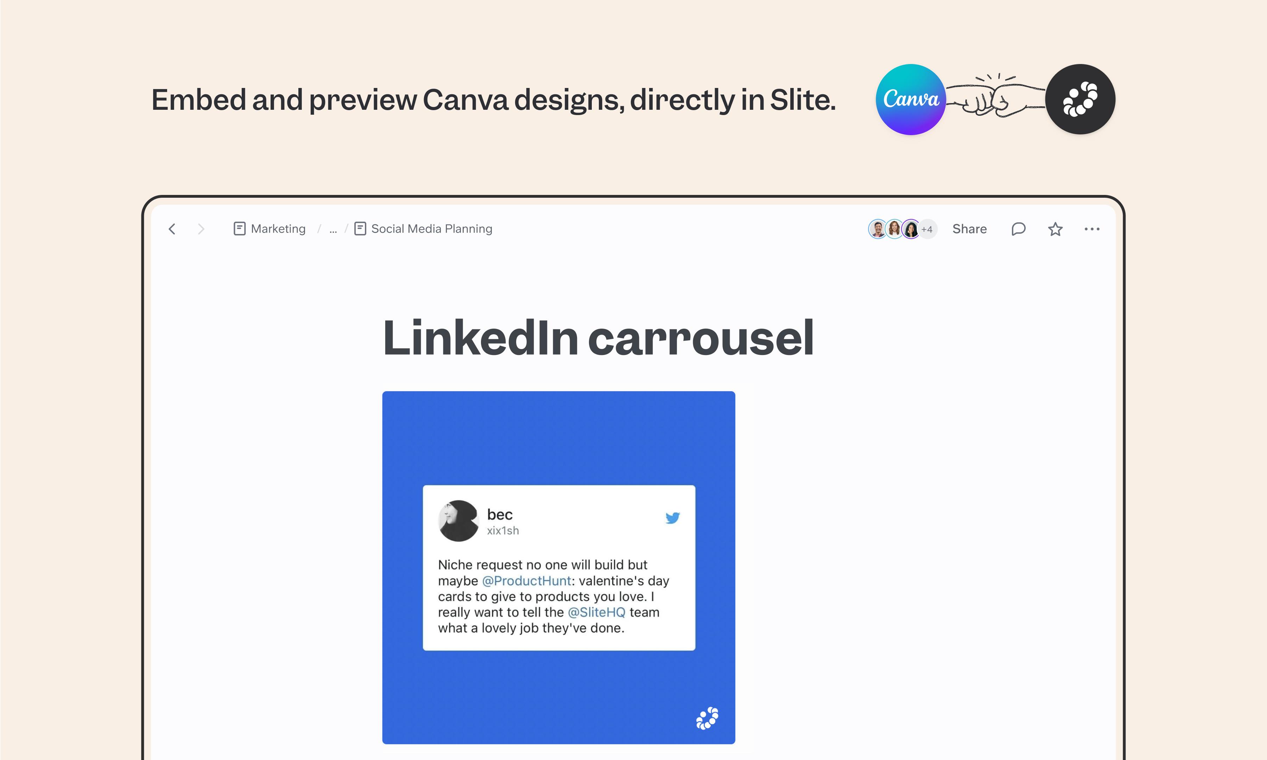
Task: Click the bec display name
Action: click(499, 514)
